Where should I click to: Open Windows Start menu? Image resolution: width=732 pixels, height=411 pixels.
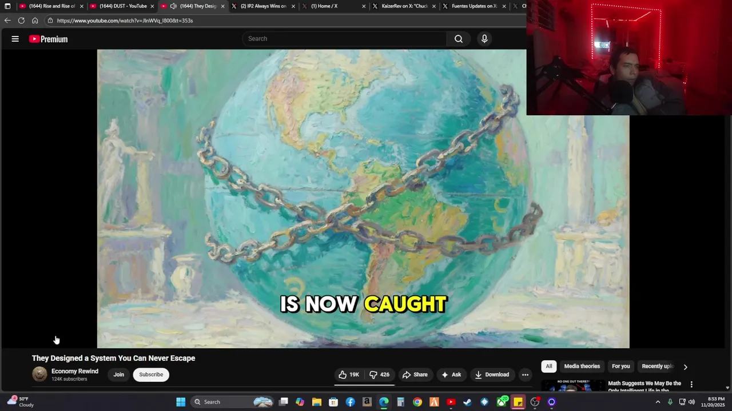[181, 402]
